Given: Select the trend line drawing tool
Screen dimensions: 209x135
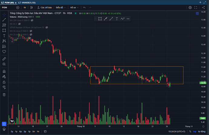Looking at the screenshot, I should 4,19.
